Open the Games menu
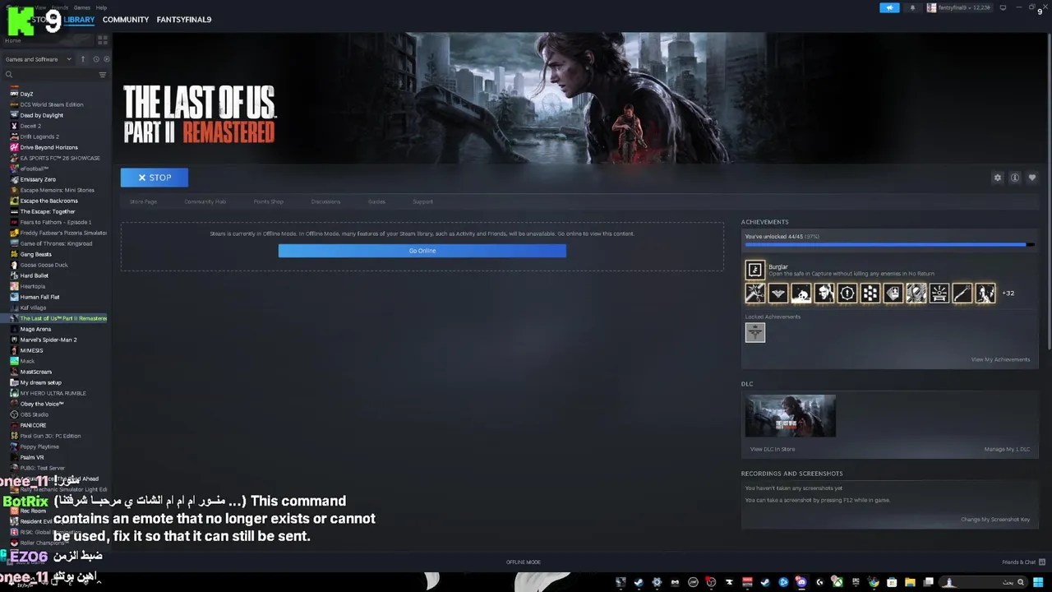This screenshot has width=1052, height=592. click(x=82, y=7)
